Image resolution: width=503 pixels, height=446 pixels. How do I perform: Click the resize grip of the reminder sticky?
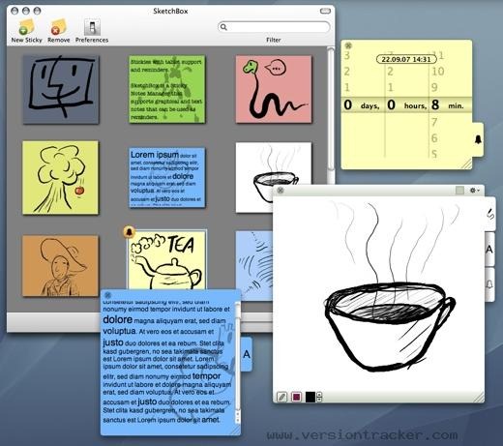click(x=466, y=164)
